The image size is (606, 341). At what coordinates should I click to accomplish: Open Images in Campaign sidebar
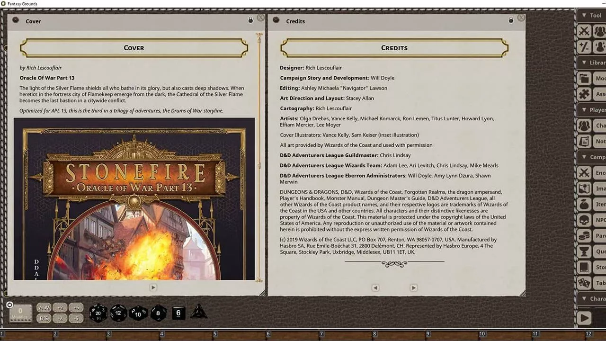pos(592,188)
